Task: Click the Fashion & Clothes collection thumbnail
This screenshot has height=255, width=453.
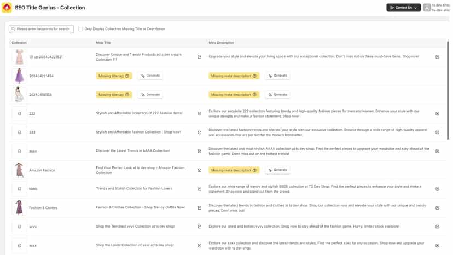Action: click(x=19, y=207)
